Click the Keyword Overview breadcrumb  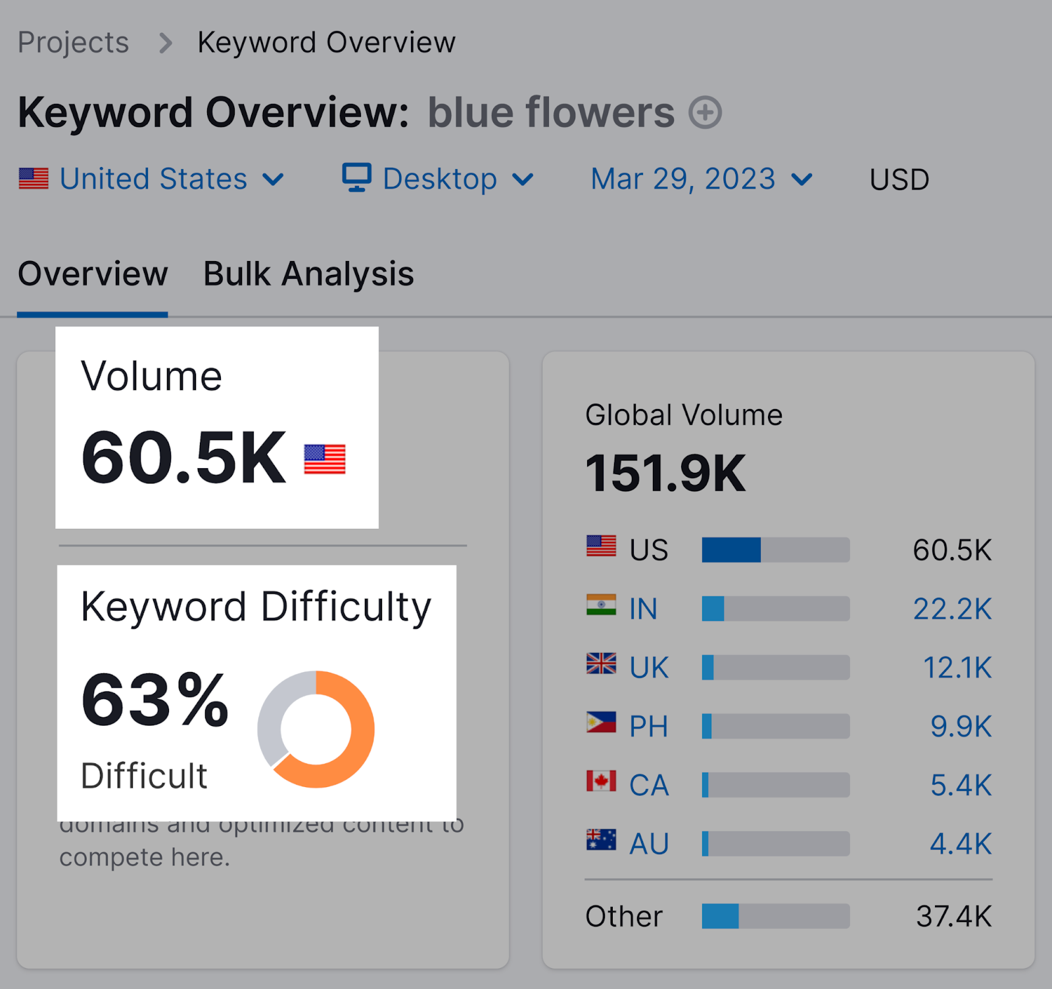click(325, 41)
